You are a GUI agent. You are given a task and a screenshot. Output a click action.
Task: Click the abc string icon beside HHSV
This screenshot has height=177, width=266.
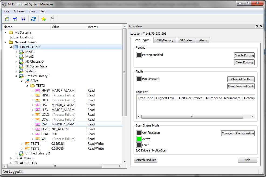coord(38,91)
